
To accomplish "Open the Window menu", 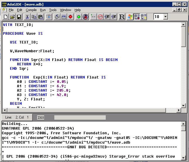I will click(x=65, y=10).
